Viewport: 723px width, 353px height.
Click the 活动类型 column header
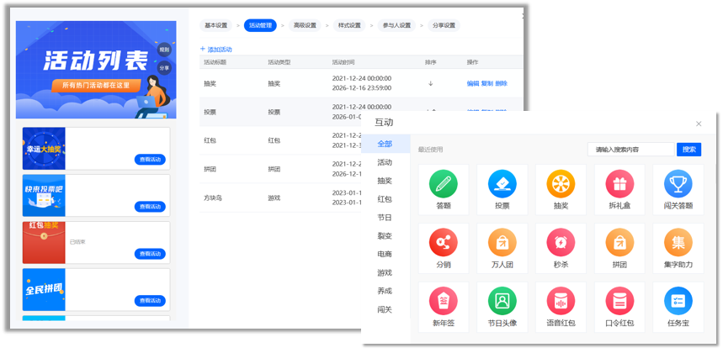[279, 62]
